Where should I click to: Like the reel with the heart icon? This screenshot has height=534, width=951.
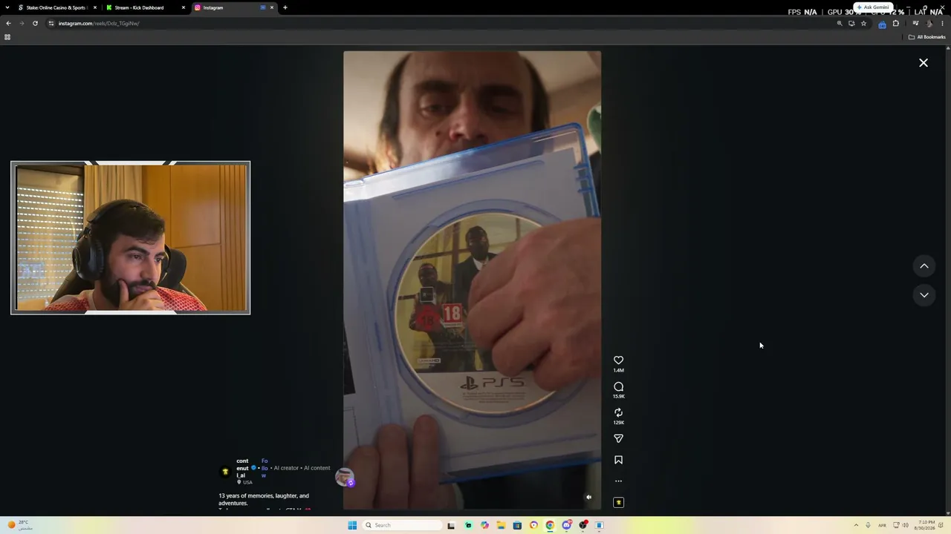618,360
